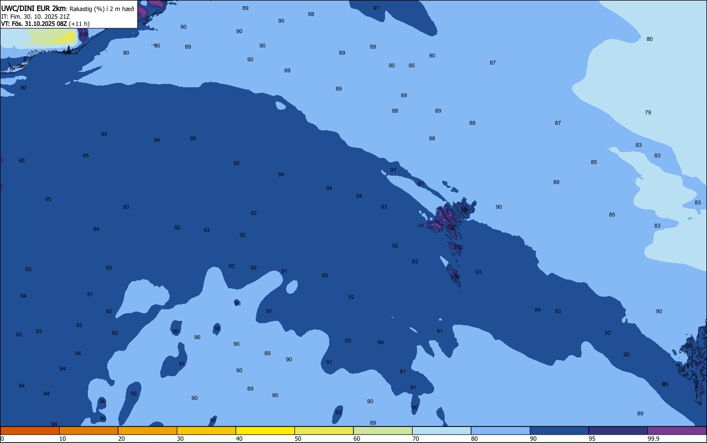The height and width of the screenshot is (443, 707).
Task: Click the pale green 60–70 legend swatch
Action: 383,430
